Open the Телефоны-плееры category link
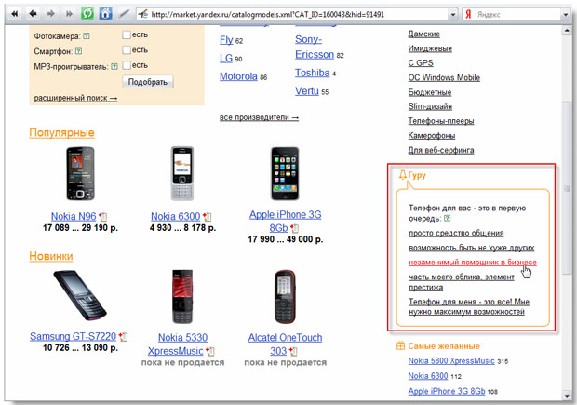Viewport: 577px width, 405px height. pyautogui.click(x=441, y=121)
